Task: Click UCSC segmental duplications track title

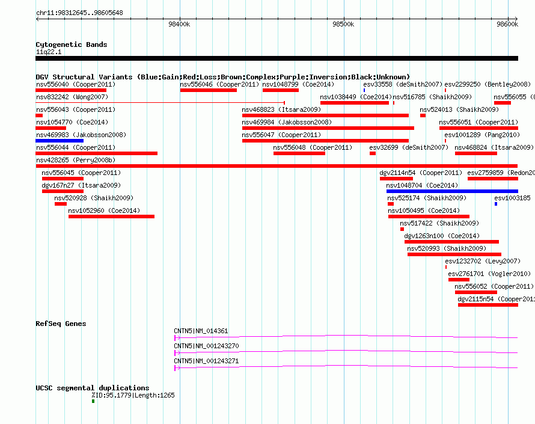Action: click(93, 388)
